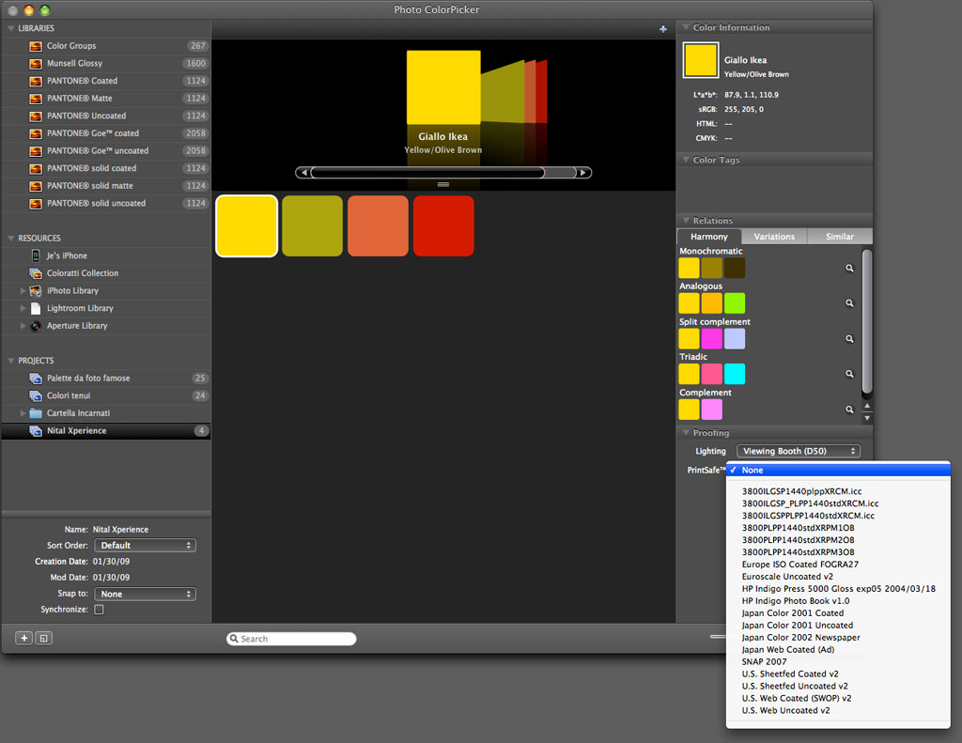Image resolution: width=962 pixels, height=743 pixels.
Task: Expand the Aperture Library tree item
Action: [23, 326]
